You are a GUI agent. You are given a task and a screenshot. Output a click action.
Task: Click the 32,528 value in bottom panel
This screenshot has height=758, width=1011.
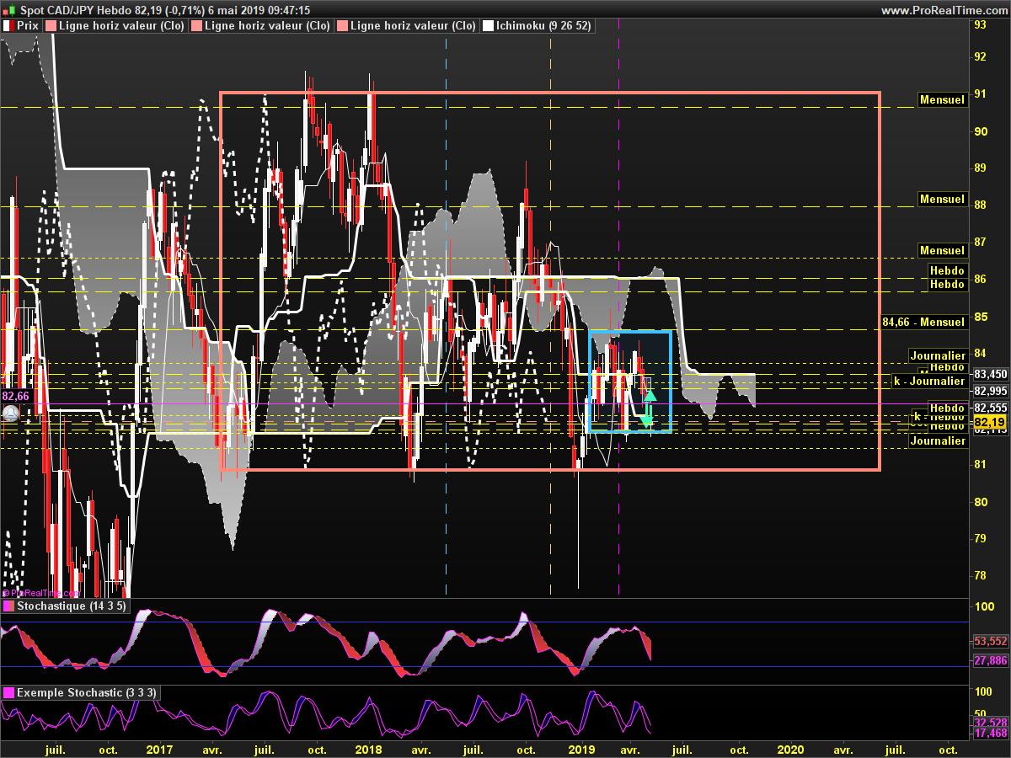991,723
